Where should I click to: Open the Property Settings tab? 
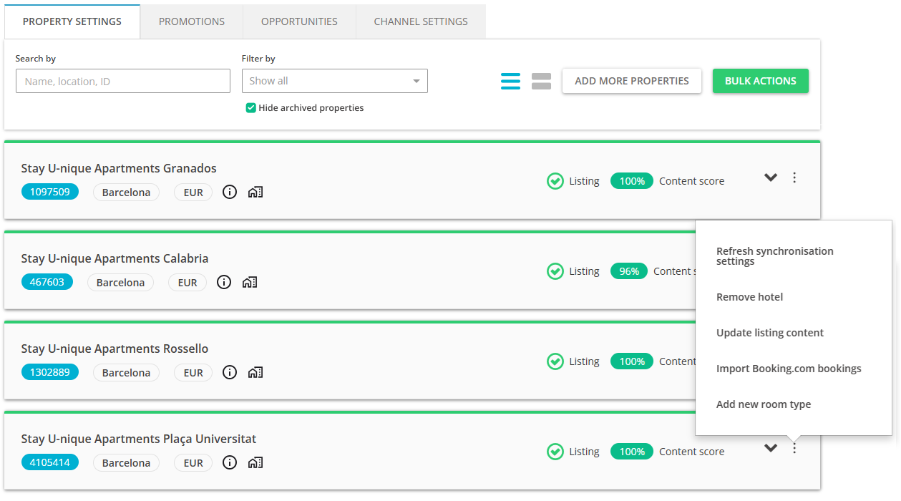[72, 21]
